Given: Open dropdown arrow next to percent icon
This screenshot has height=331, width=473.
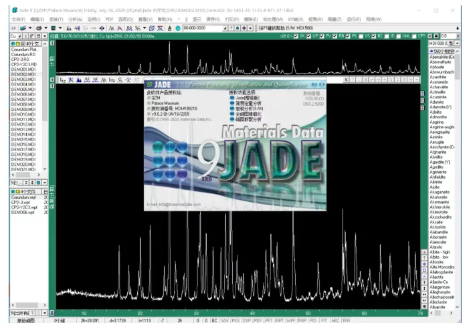Looking at the screenshot, I should point(145,28).
